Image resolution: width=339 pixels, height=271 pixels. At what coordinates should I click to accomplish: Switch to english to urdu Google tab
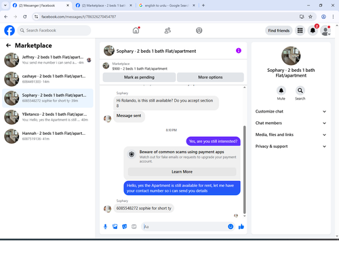tap(167, 5)
